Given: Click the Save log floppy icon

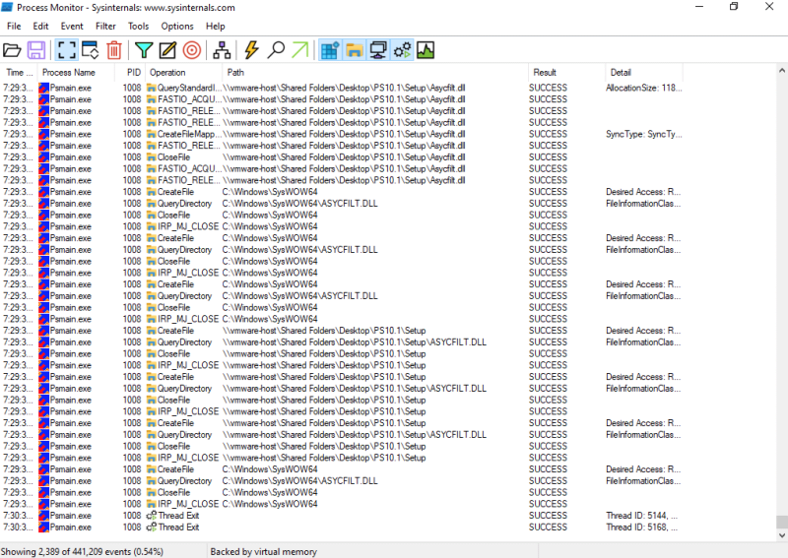Looking at the screenshot, I should [36, 50].
